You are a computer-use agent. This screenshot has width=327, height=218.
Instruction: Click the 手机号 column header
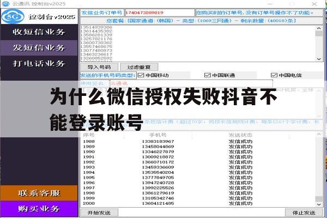pyautogui.click(x=158, y=135)
